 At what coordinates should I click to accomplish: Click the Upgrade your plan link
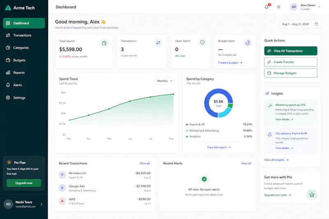pyautogui.click(x=277, y=195)
